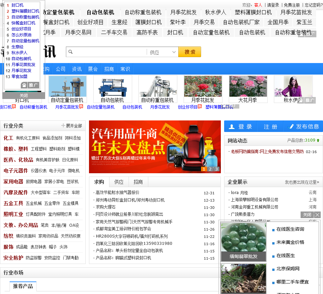This screenshot has width=323, height=294.
Task: Click the 高防手表 keyword tag
Action: click(147, 32)
